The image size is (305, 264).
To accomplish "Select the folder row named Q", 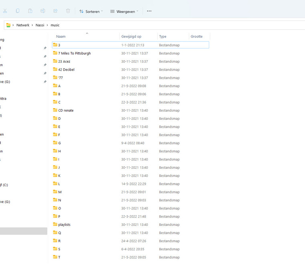I will click(131, 233).
